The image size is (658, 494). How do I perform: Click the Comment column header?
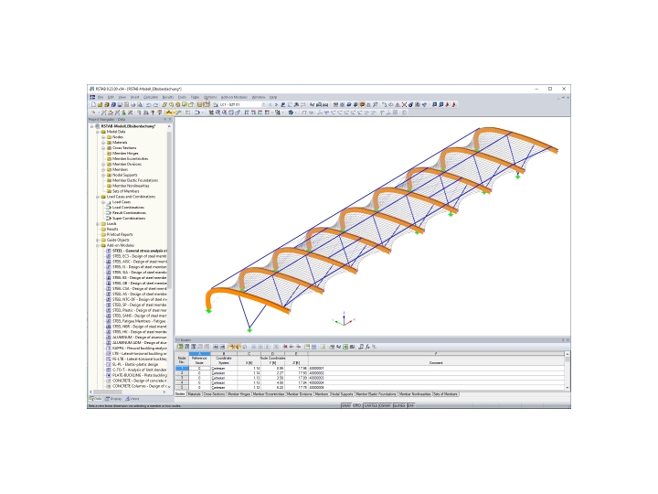coord(436,363)
